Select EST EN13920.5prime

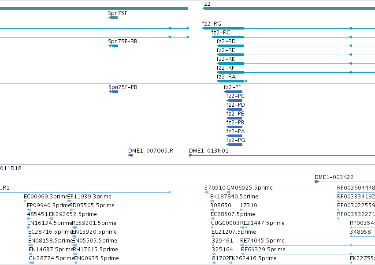pos(94,232)
